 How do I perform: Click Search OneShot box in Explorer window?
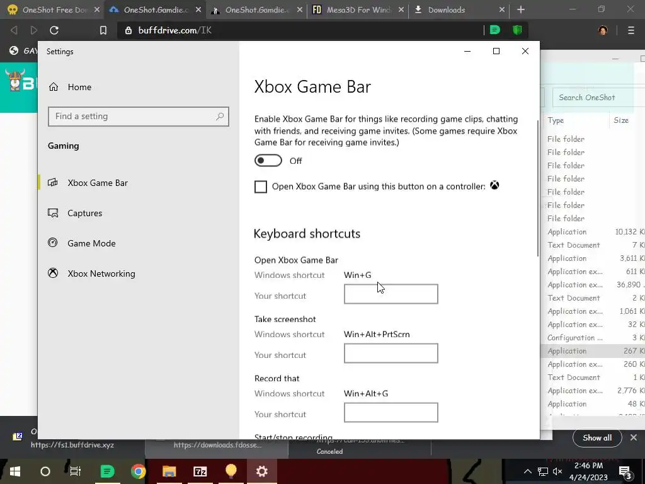point(598,98)
